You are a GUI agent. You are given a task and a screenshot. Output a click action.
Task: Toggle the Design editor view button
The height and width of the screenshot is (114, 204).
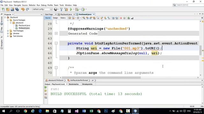[x=55, y=18]
